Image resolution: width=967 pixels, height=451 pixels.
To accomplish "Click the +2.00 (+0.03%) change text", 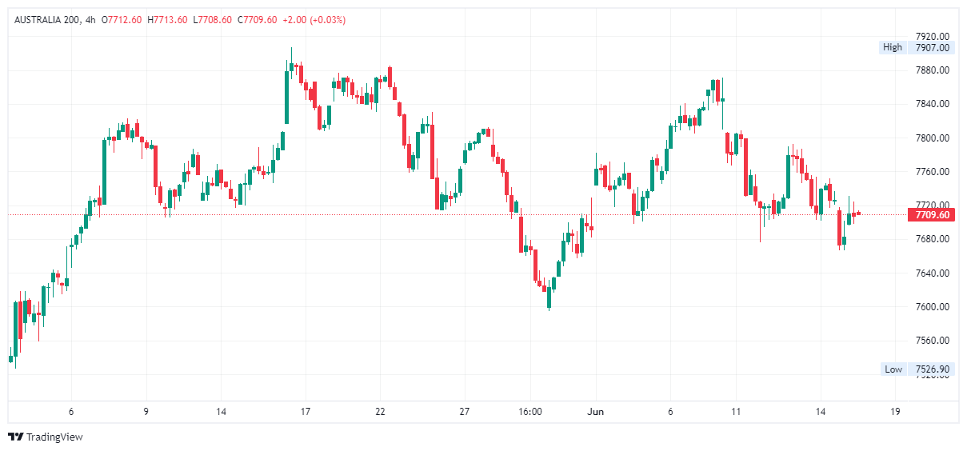I will [x=314, y=20].
